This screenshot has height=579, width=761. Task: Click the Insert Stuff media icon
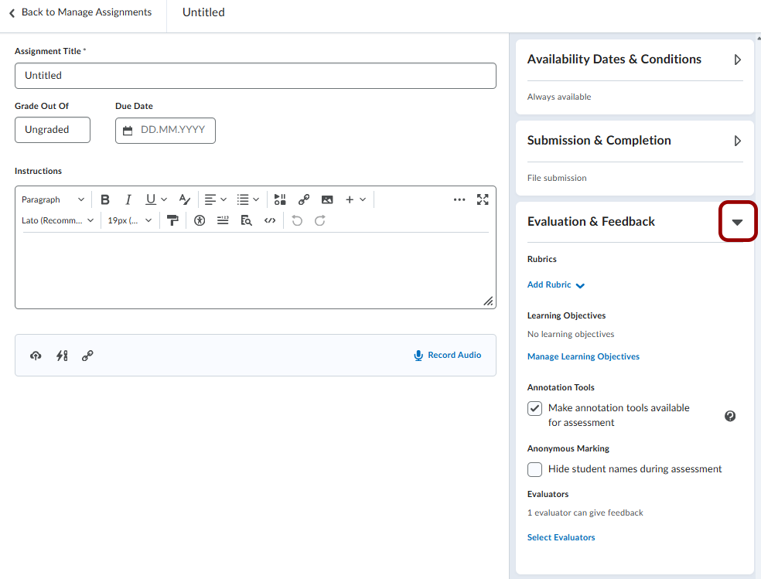pos(280,199)
